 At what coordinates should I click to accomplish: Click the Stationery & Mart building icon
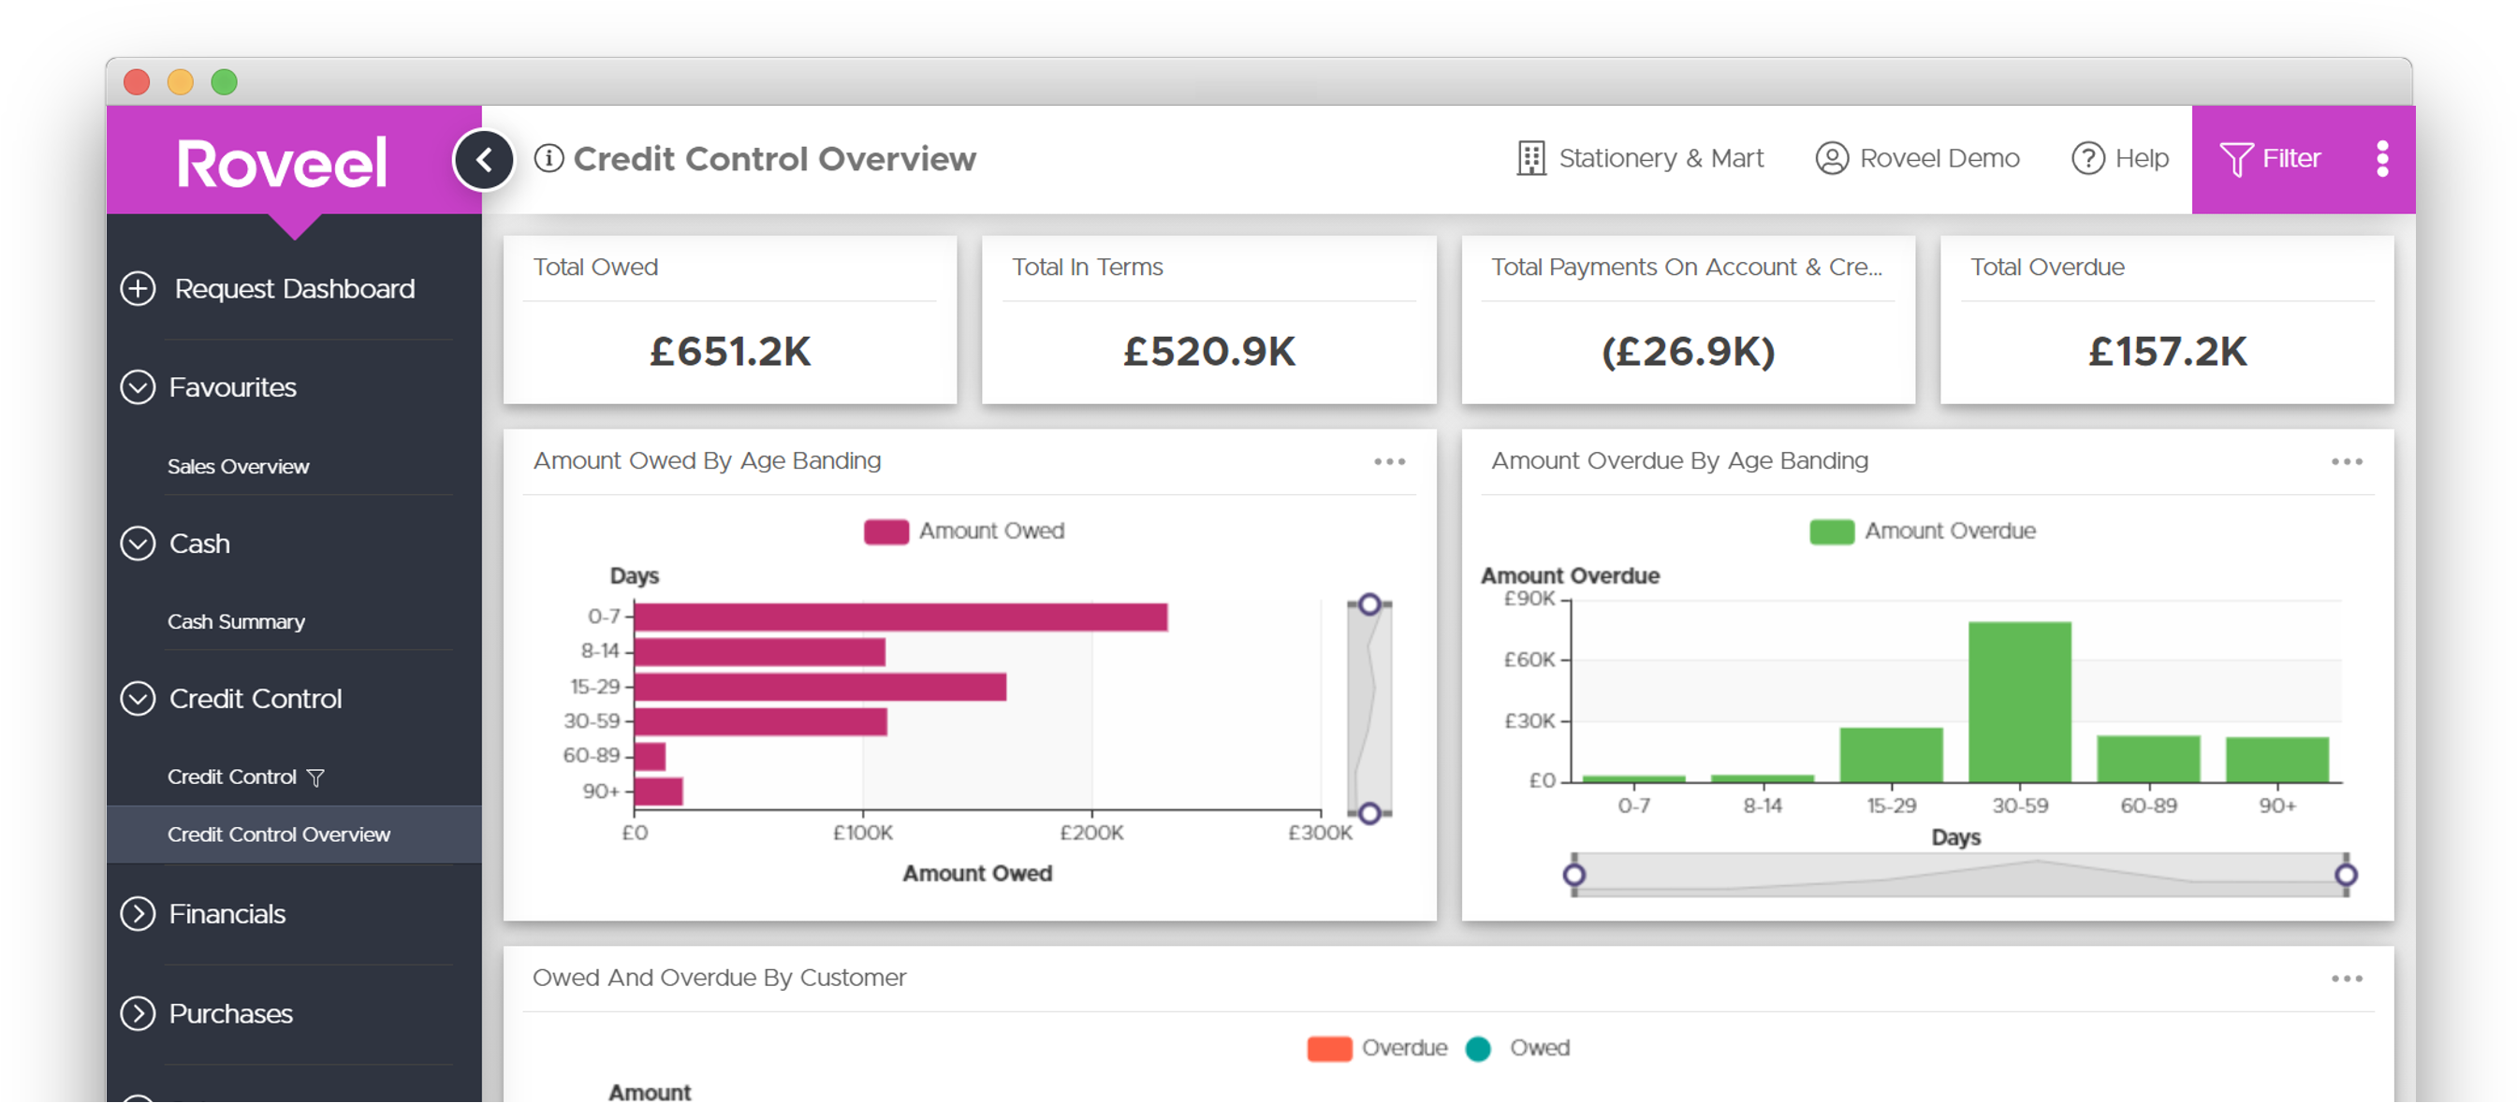(1530, 158)
